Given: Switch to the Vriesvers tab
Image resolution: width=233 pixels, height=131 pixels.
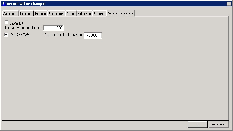Looking at the screenshot, I should (x=84, y=14).
